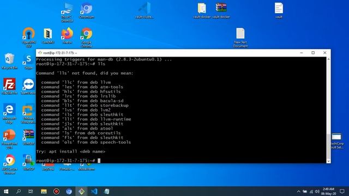Show hidden system tray icons chevron
This screenshot has height=196, width=349.
coord(298,191)
